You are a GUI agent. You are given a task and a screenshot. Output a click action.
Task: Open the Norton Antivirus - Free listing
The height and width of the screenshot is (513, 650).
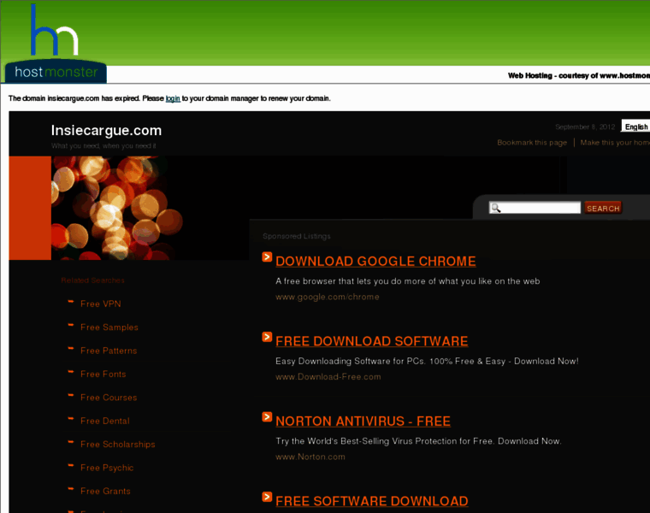pos(363,422)
